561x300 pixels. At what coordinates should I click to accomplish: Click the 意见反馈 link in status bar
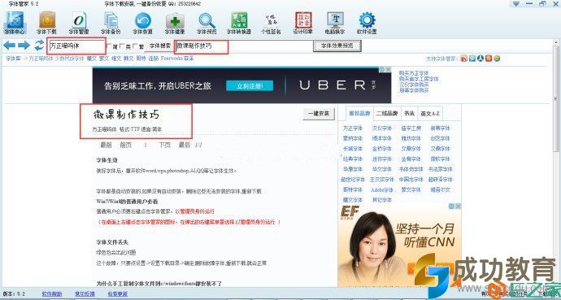[85, 294]
